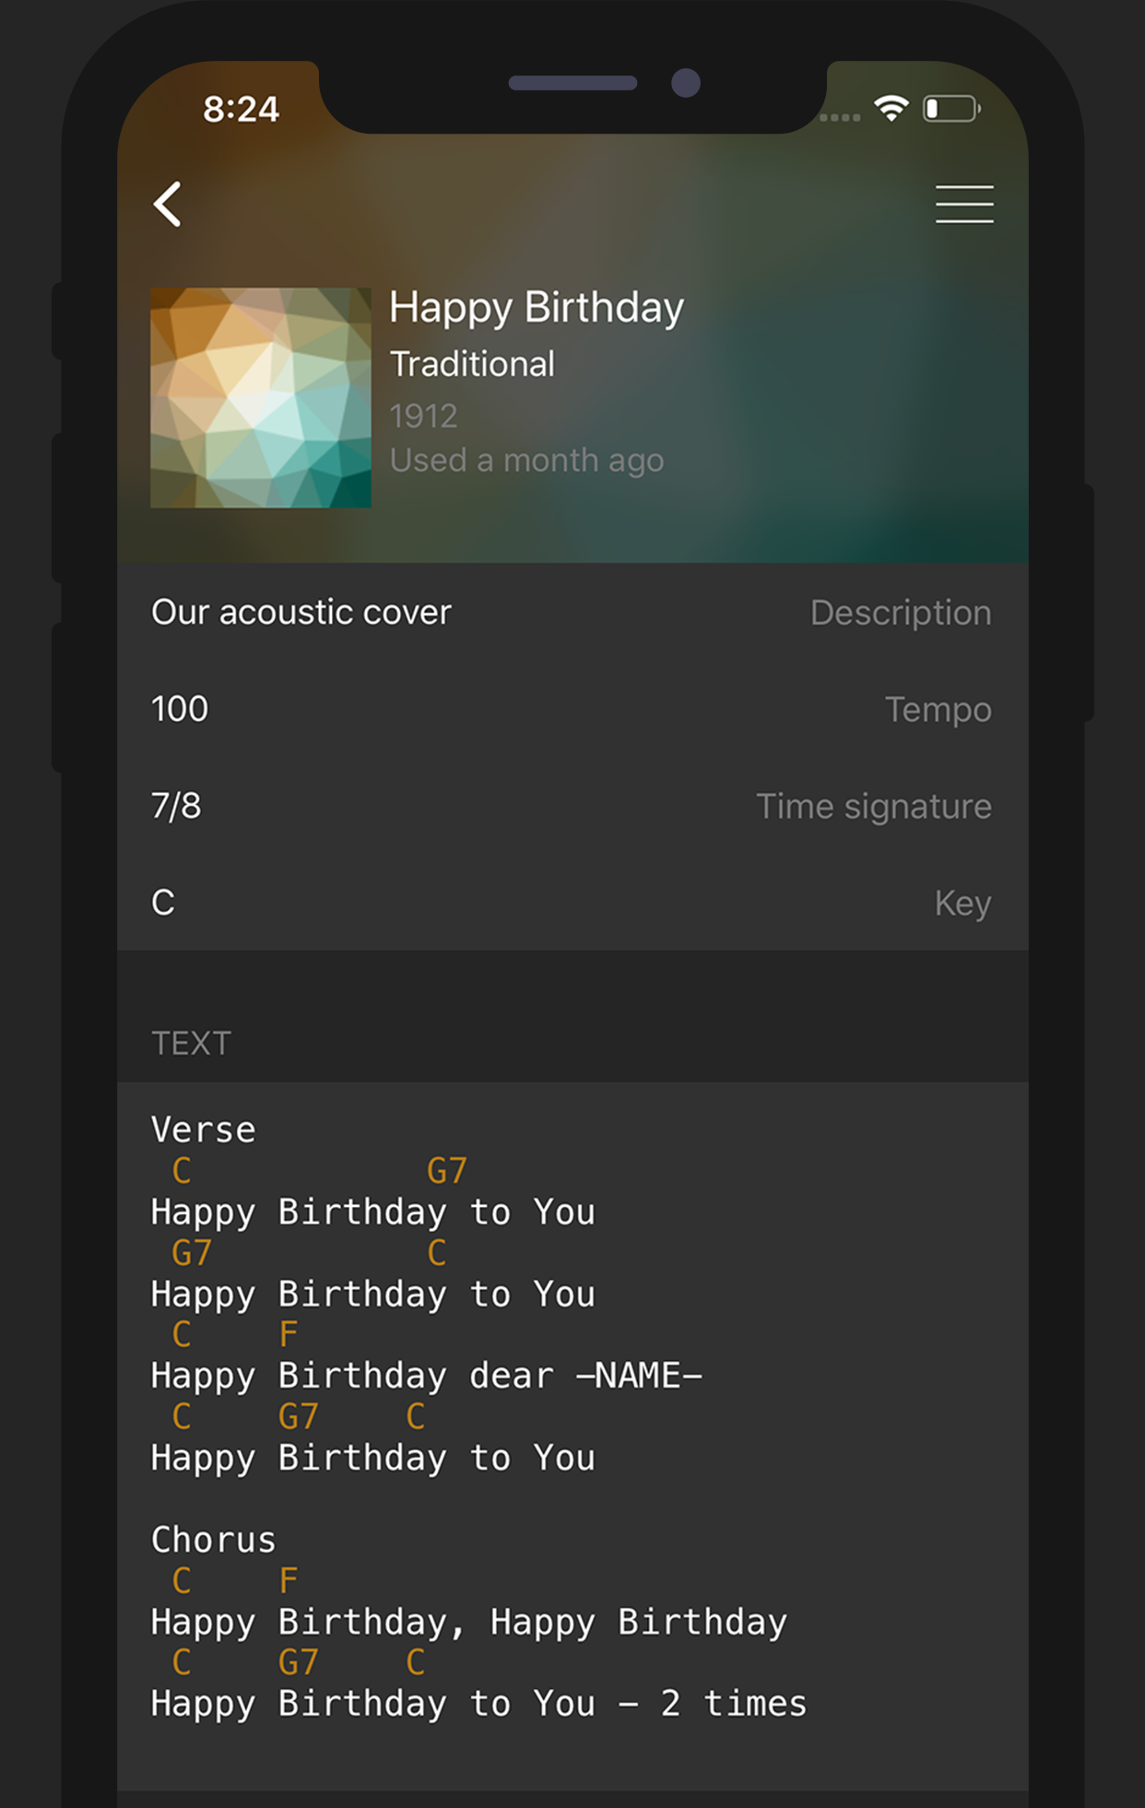Tap the TEXT section header
1145x1808 pixels.
[192, 1043]
